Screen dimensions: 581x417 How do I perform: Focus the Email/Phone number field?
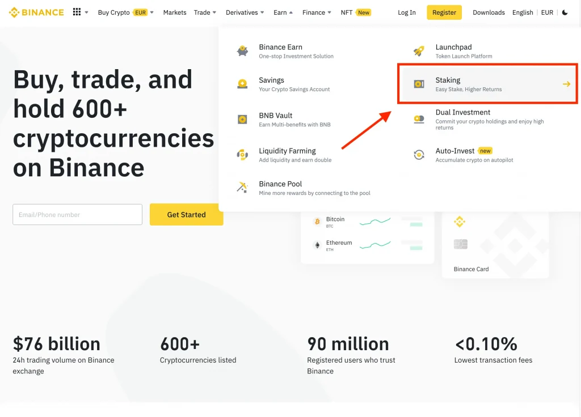pos(77,215)
